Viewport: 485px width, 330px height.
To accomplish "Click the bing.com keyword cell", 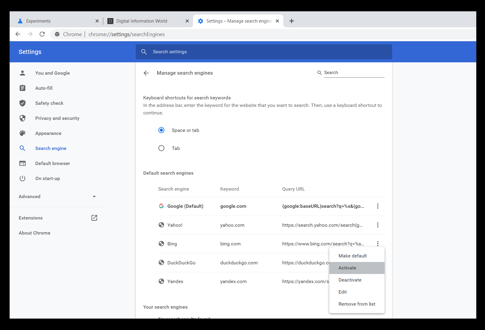I will coord(230,244).
